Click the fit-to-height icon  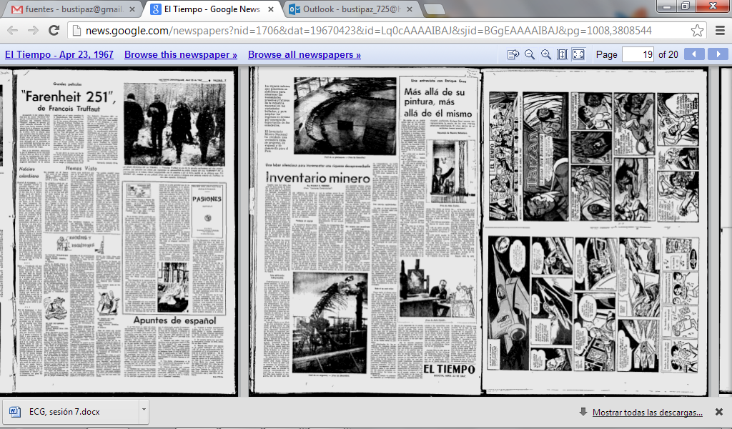[x=562, y=54]
